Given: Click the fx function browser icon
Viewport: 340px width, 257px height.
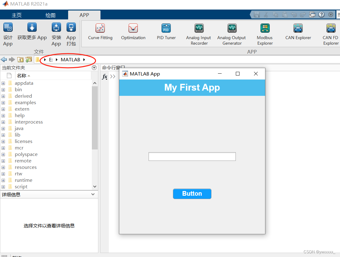Looking at the screenshot, I should (x=105, y=77).
